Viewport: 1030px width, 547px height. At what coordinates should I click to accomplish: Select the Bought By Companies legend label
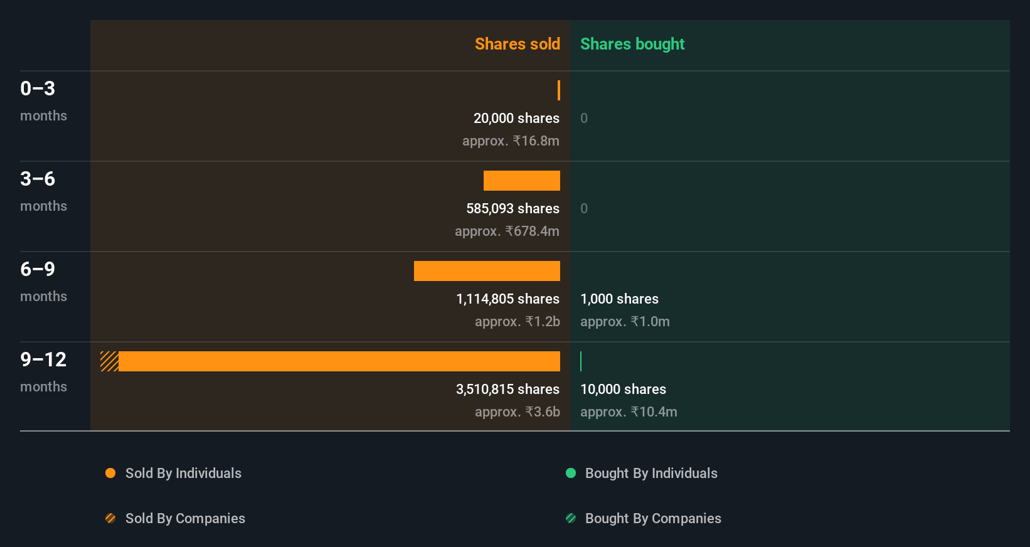(653, 518)
